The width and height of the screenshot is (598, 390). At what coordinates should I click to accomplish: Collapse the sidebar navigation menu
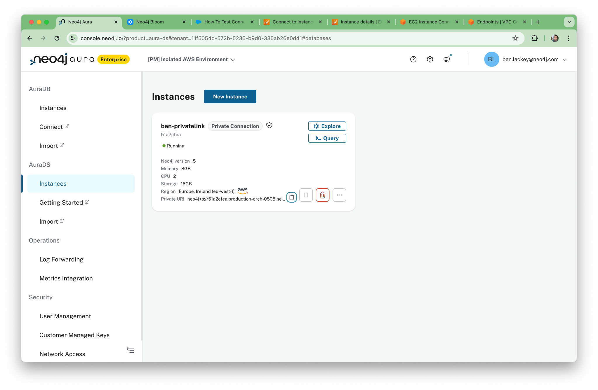[130, 350]
